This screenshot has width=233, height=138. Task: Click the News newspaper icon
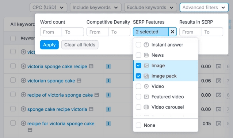(146, 55)
